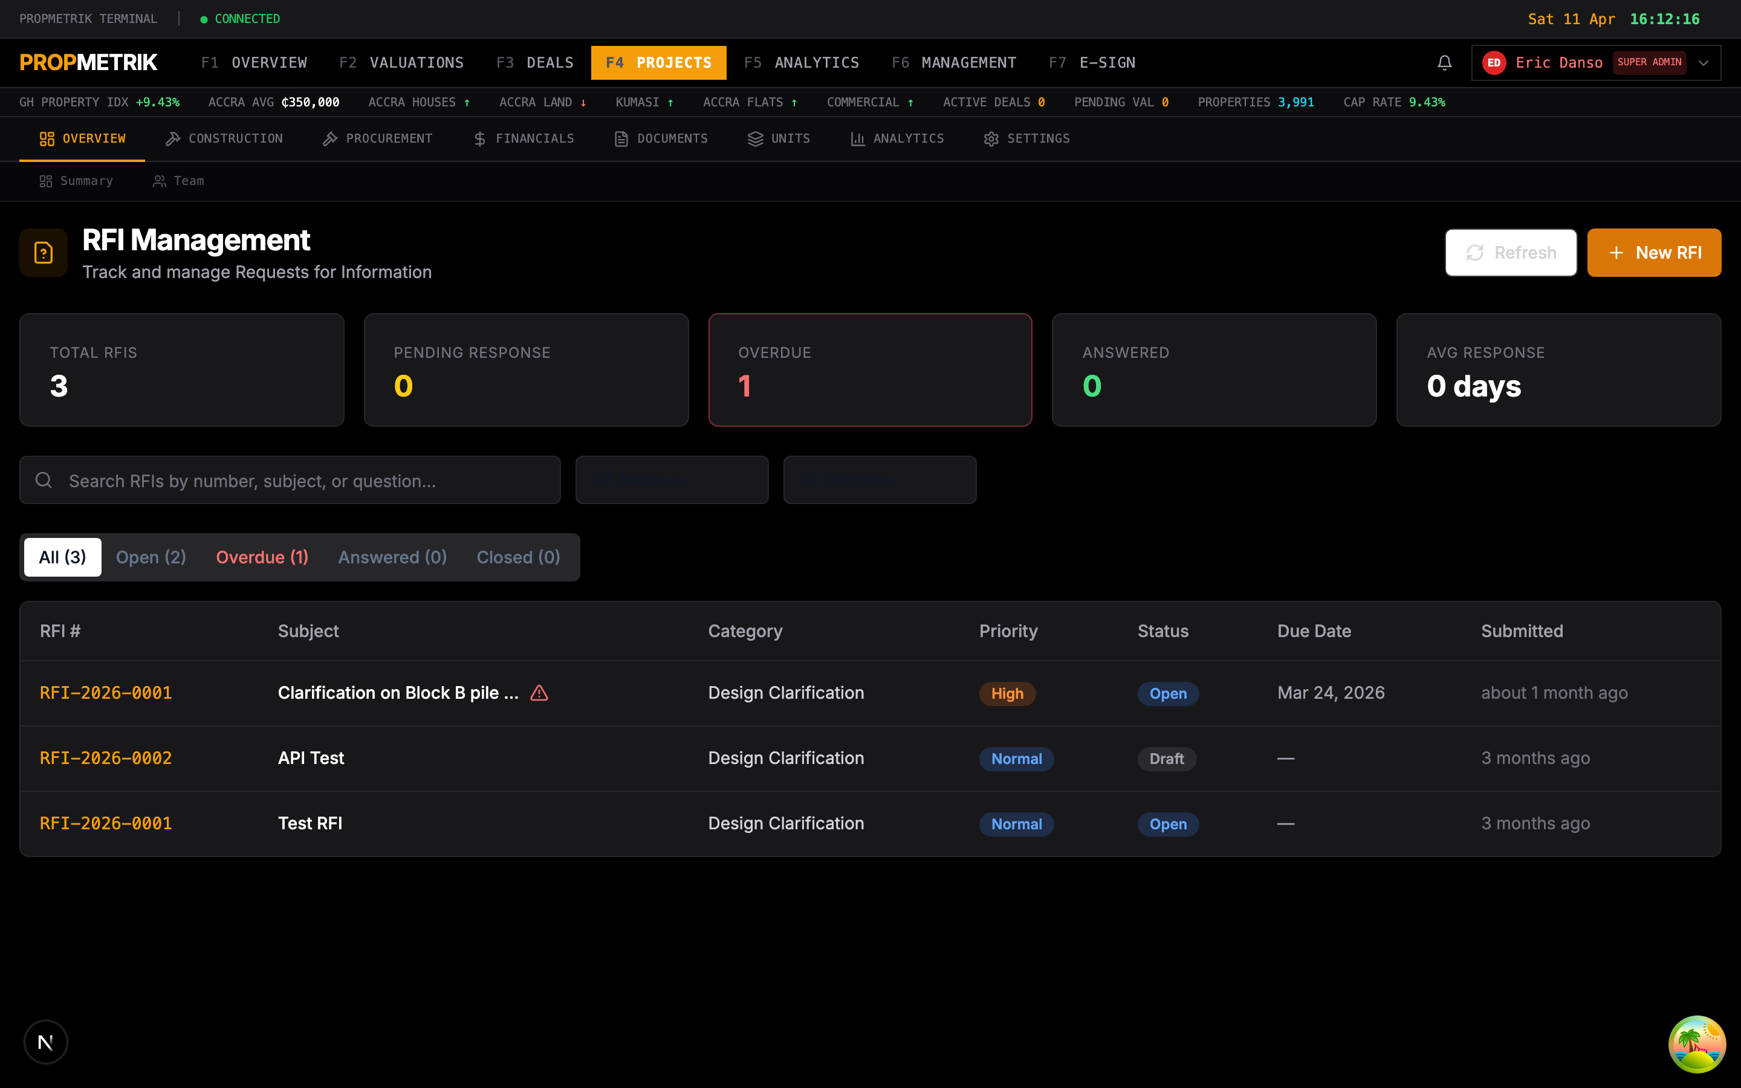Click the PROPMETRIK logo

[88, 63]
